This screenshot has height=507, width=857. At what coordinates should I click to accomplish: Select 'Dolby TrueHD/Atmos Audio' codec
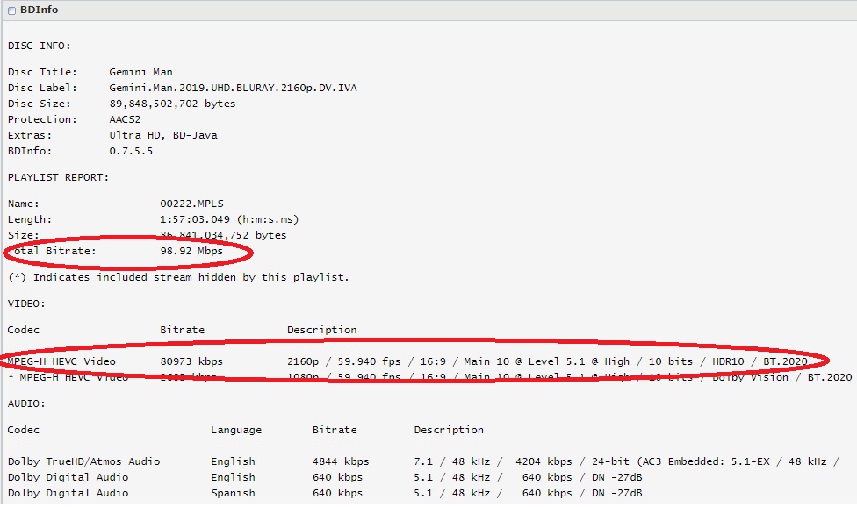(83, 461)
